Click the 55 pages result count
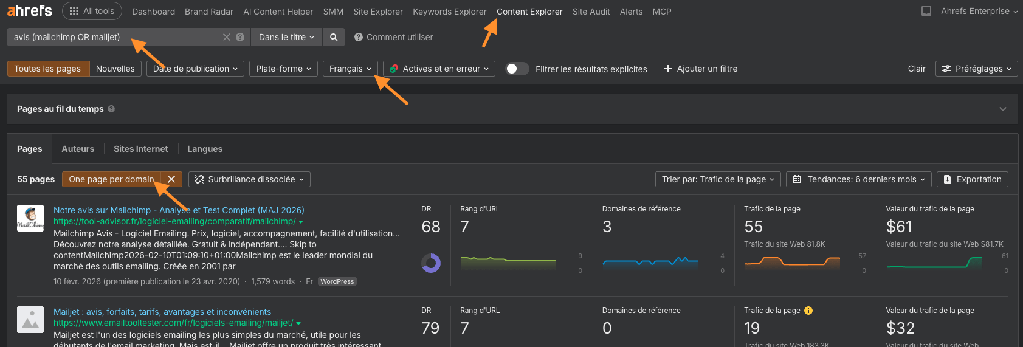 click(x=36, y=179)
